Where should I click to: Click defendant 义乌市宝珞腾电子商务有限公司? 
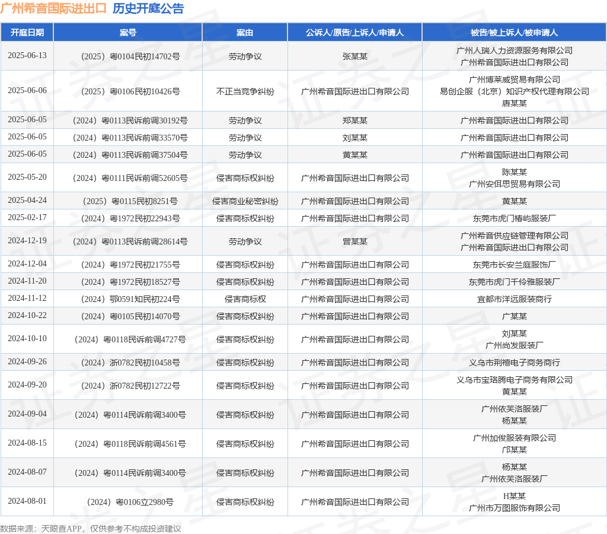point(515,380)
